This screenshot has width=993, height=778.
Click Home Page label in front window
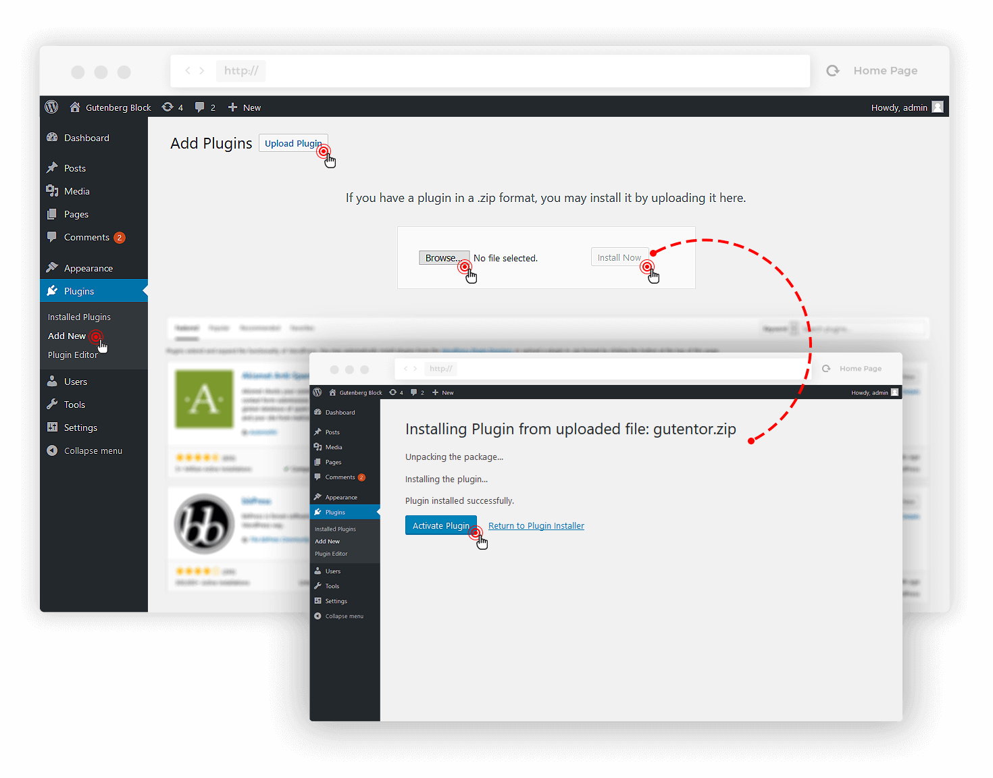tap(861, 368)
